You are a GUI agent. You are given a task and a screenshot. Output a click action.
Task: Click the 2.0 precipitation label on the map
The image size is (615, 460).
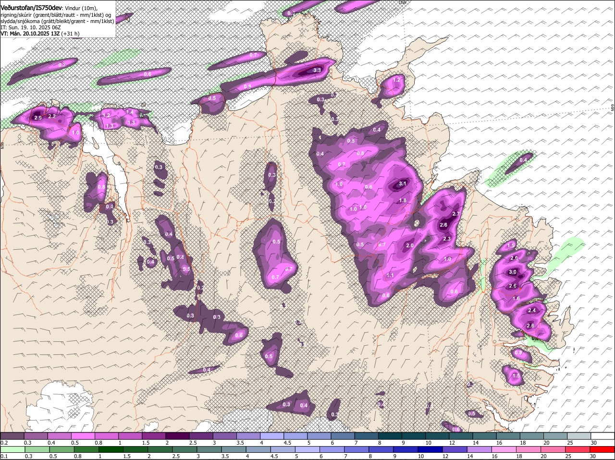[410, 245]
